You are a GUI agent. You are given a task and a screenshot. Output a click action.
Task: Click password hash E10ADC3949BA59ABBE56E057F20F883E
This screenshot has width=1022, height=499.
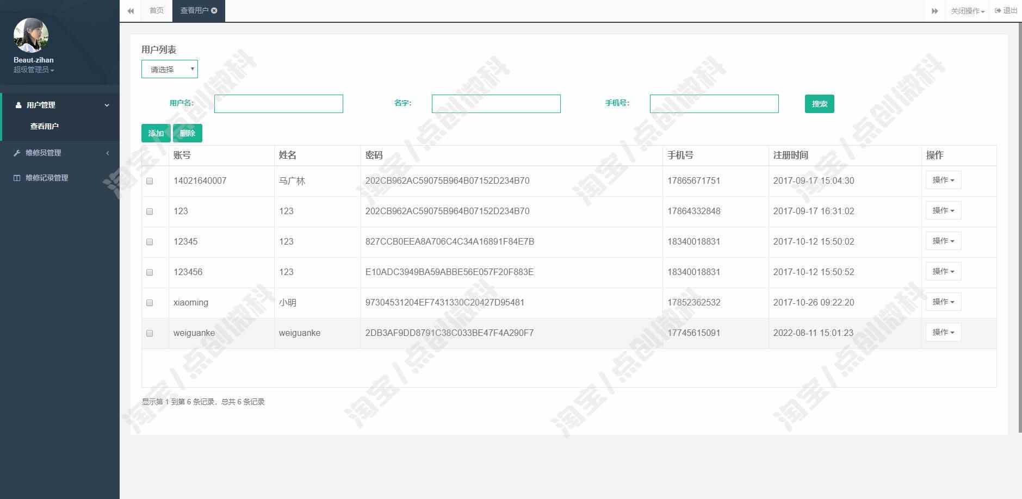449,272
